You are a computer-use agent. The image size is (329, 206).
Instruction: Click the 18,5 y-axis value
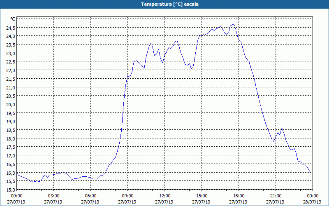click(x=11, y=130)
